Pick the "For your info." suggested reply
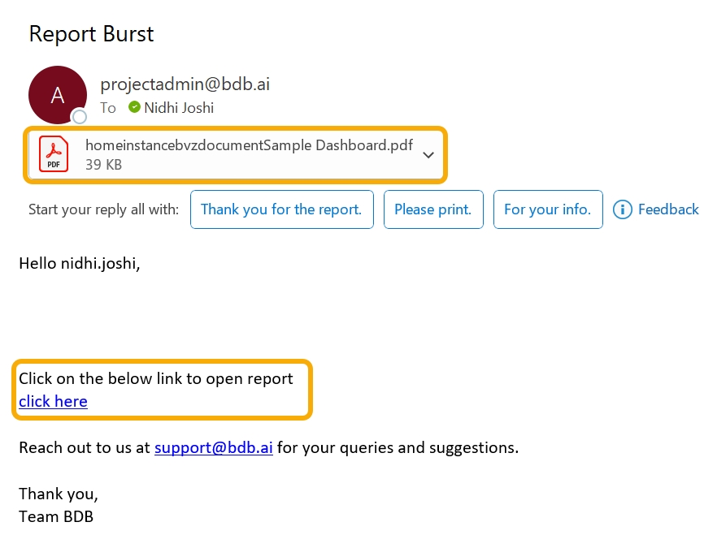Viewport: 704px width, 535px height. (547, 209)
